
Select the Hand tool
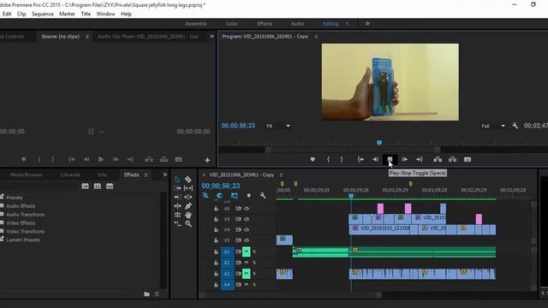[188, 215]
